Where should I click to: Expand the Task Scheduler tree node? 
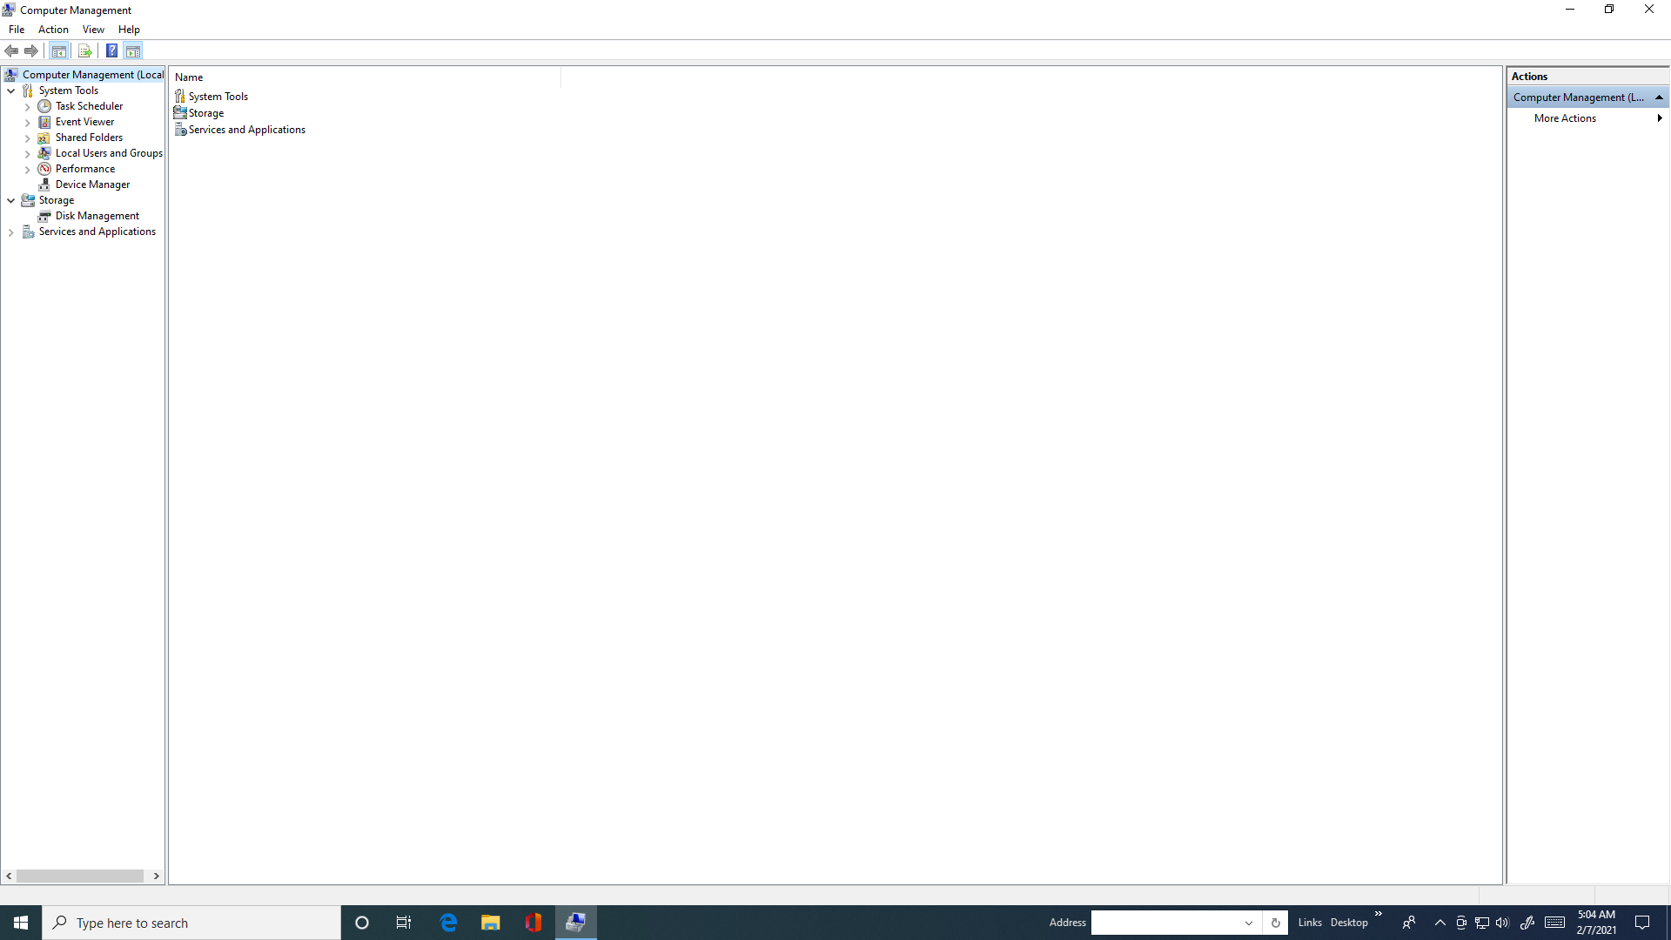pyautogui.click(x=28, y=107)
